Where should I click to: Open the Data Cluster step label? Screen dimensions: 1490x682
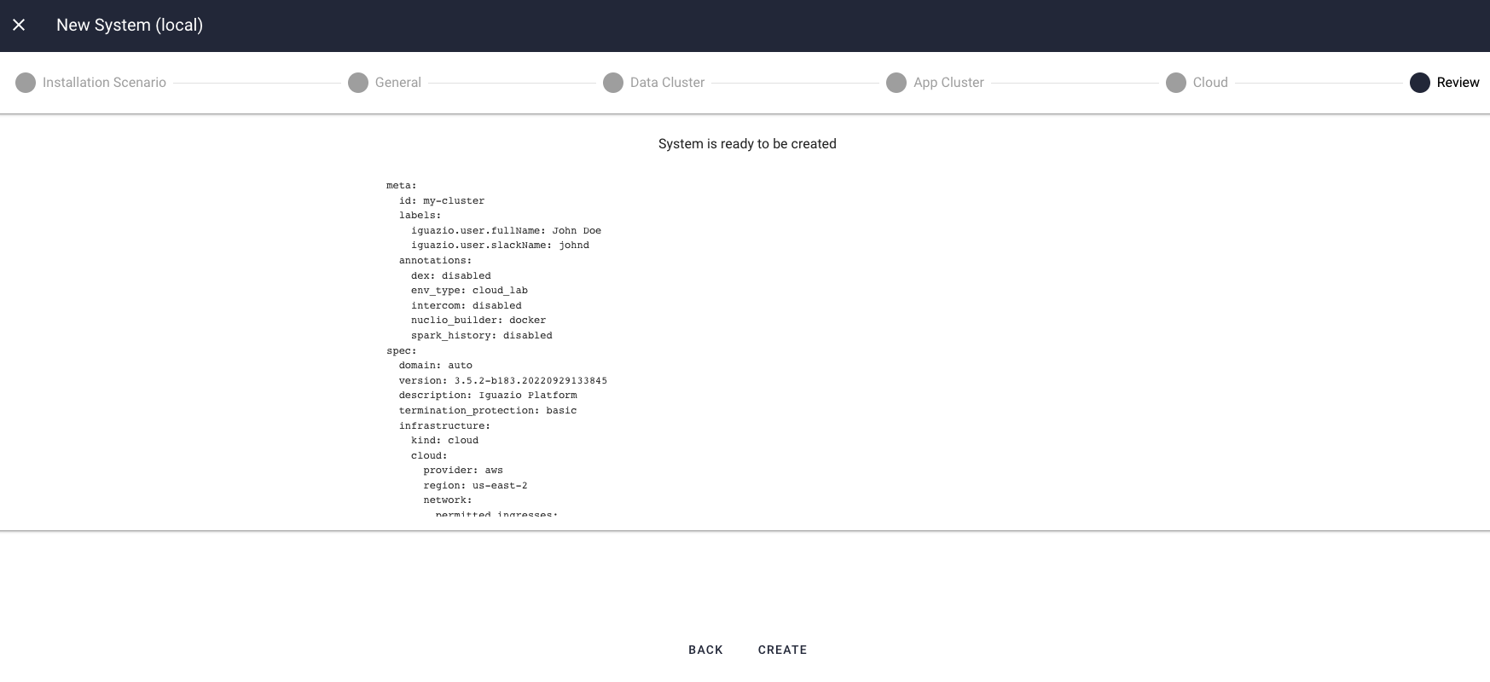click(667, 83)
